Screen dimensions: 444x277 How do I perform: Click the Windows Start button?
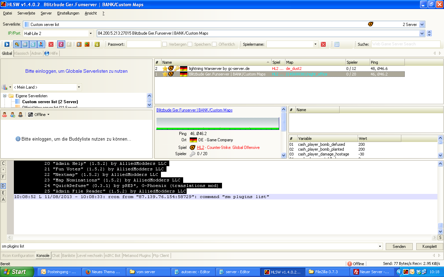[x=17, y=272]
